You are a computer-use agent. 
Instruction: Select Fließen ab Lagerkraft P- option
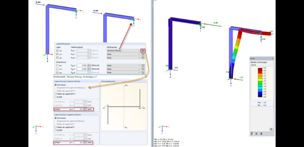pyautogui.click(x=56, y=127)
